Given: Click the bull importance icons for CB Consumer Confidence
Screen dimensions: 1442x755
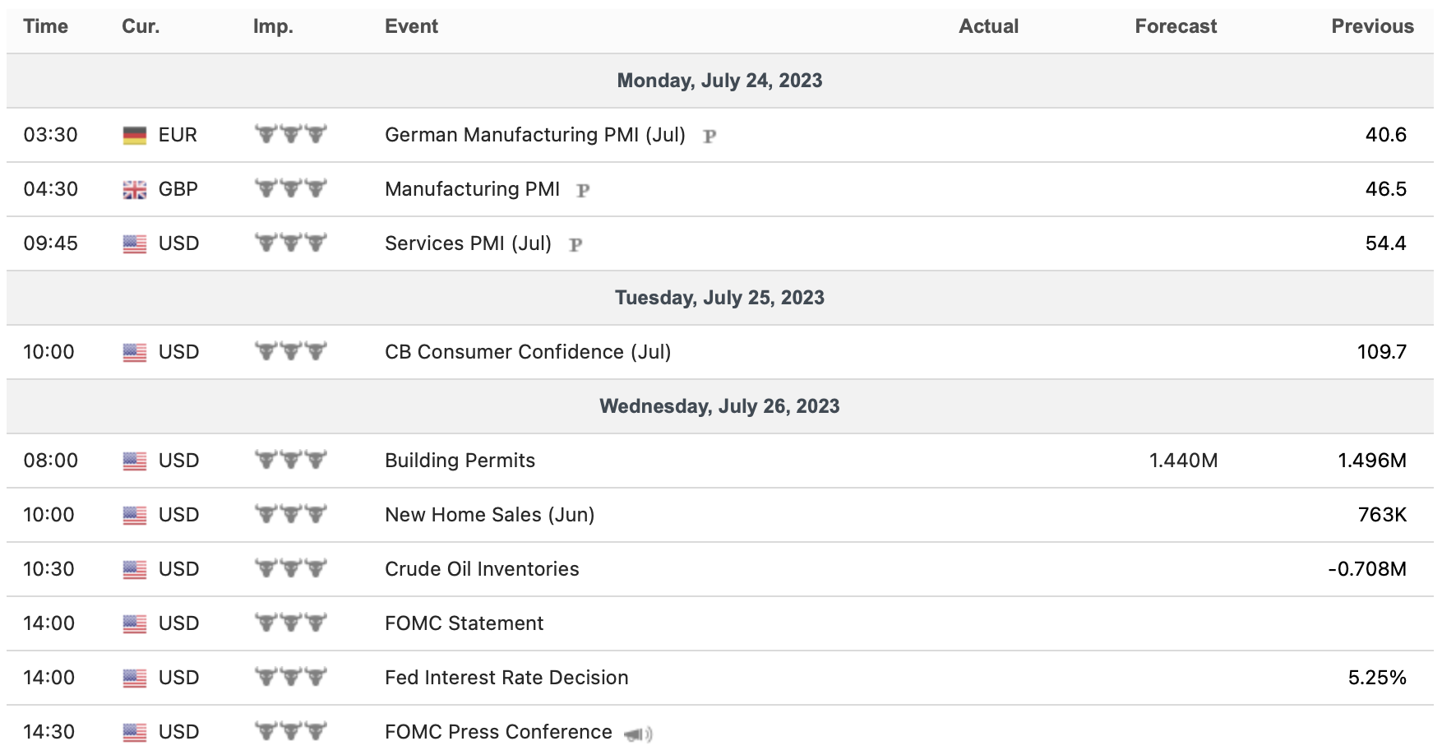Looking at the screenshot, I should (x=290, y=351).
